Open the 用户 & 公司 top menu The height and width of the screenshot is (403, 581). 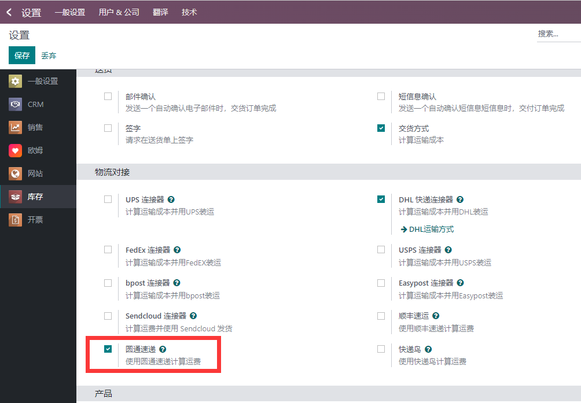pos(119,12)
